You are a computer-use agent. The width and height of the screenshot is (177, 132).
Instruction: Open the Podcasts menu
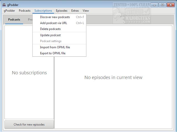(x=25, y=11)
